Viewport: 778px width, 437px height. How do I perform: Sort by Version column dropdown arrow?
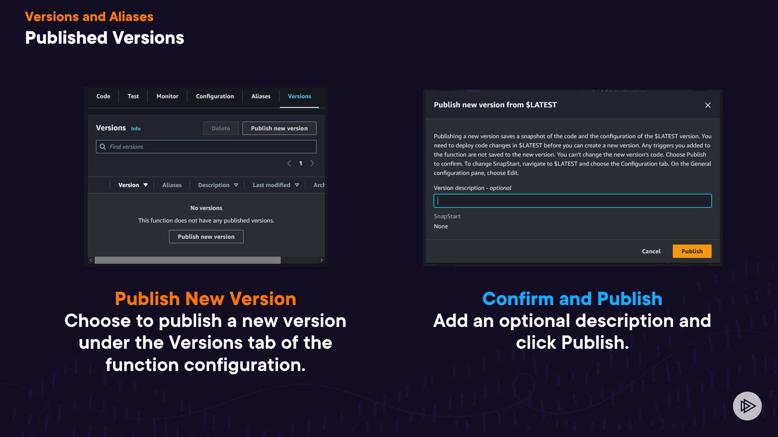145,185
